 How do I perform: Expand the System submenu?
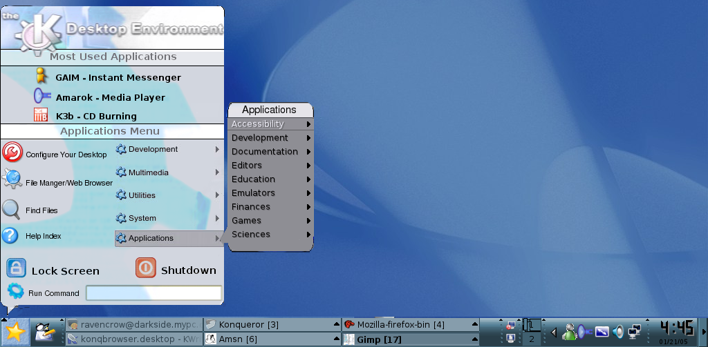169,218
